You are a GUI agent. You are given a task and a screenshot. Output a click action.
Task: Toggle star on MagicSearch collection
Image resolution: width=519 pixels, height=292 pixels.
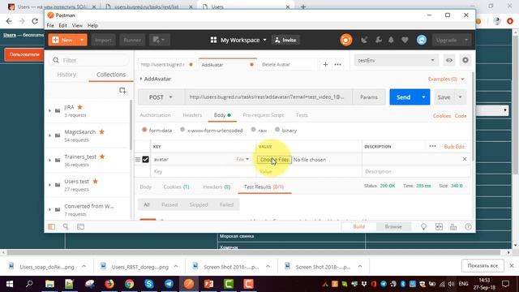[101, 131]
